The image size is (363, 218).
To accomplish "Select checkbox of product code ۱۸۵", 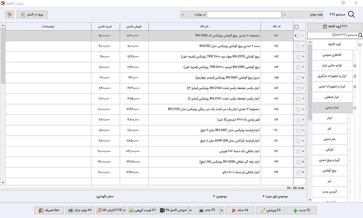I will [x=298, y=78].
